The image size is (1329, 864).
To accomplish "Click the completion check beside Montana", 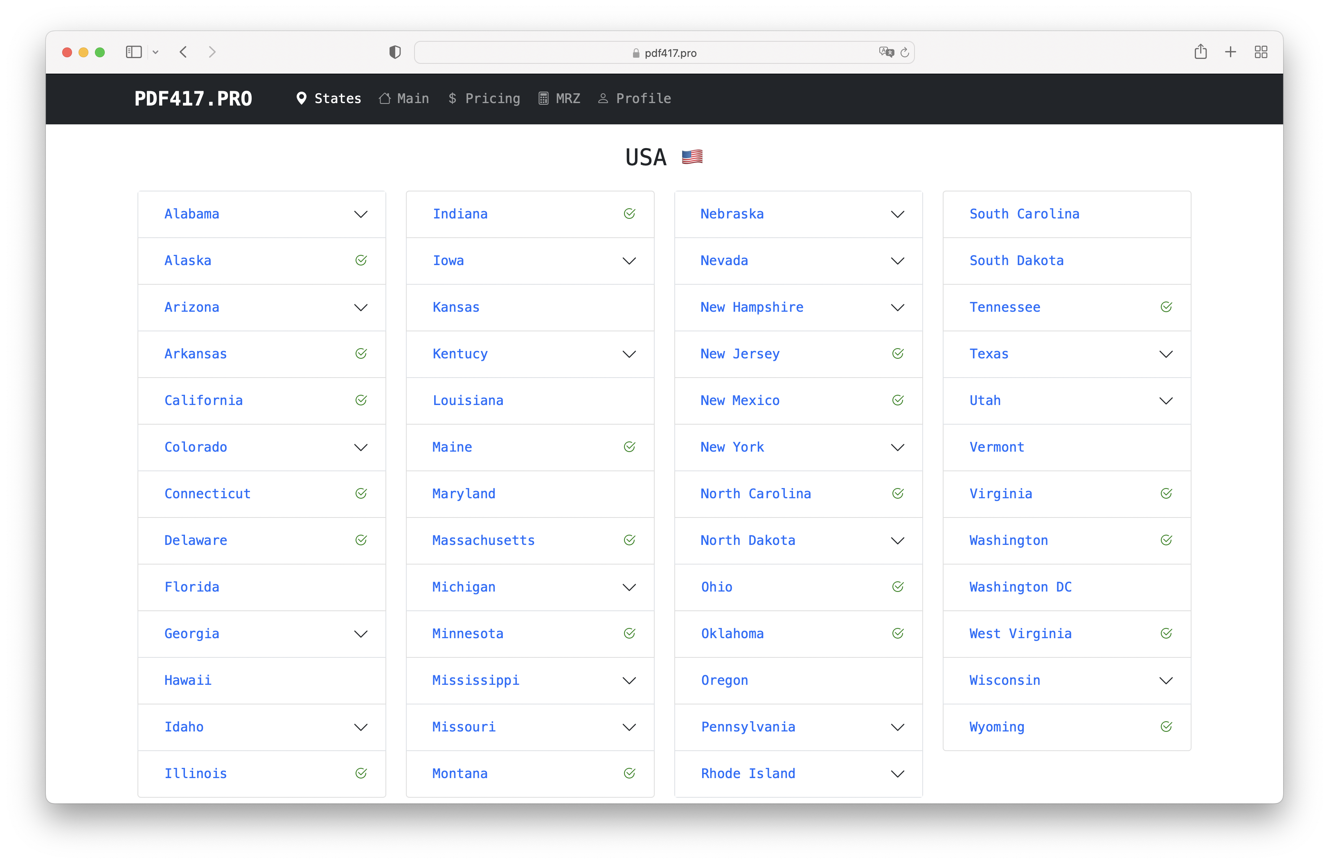I will [629, 774].
